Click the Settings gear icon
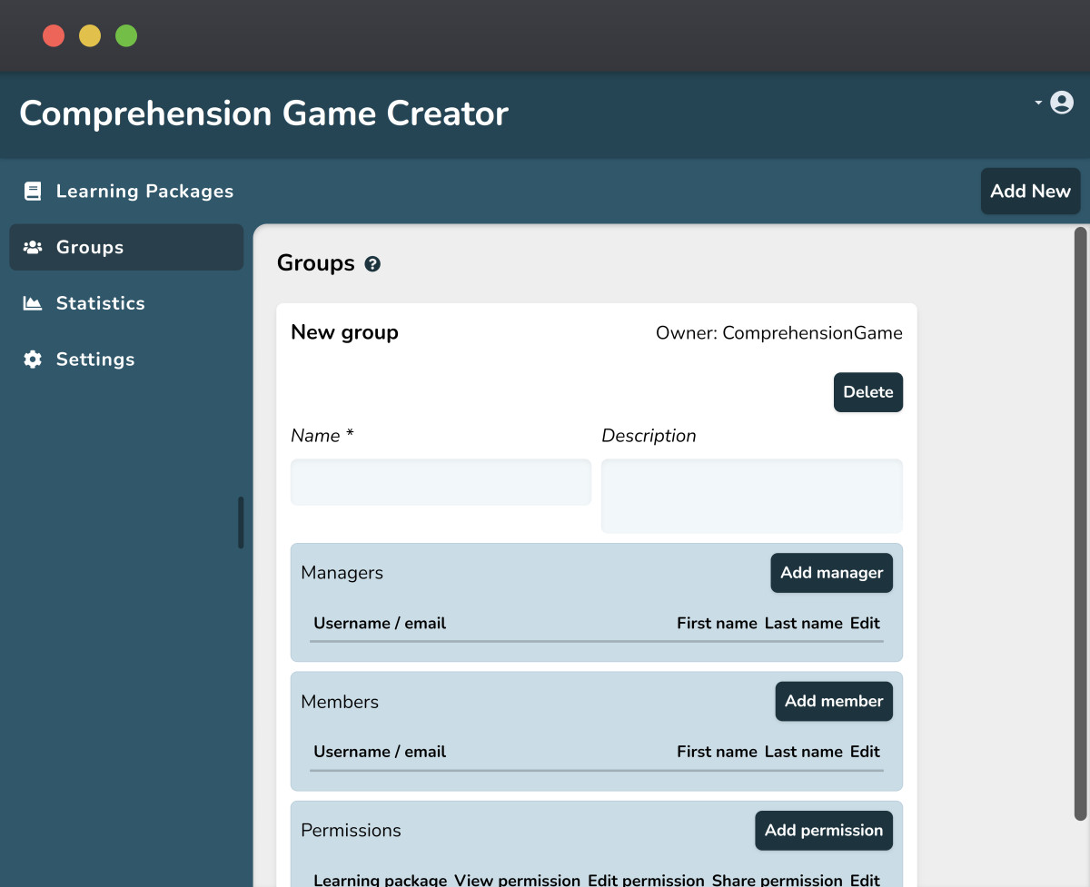The height and width of the screenshot is (887, 1090). click(33, 360)
